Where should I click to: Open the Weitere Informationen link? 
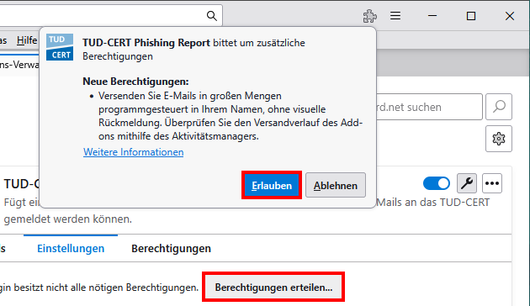134,152
